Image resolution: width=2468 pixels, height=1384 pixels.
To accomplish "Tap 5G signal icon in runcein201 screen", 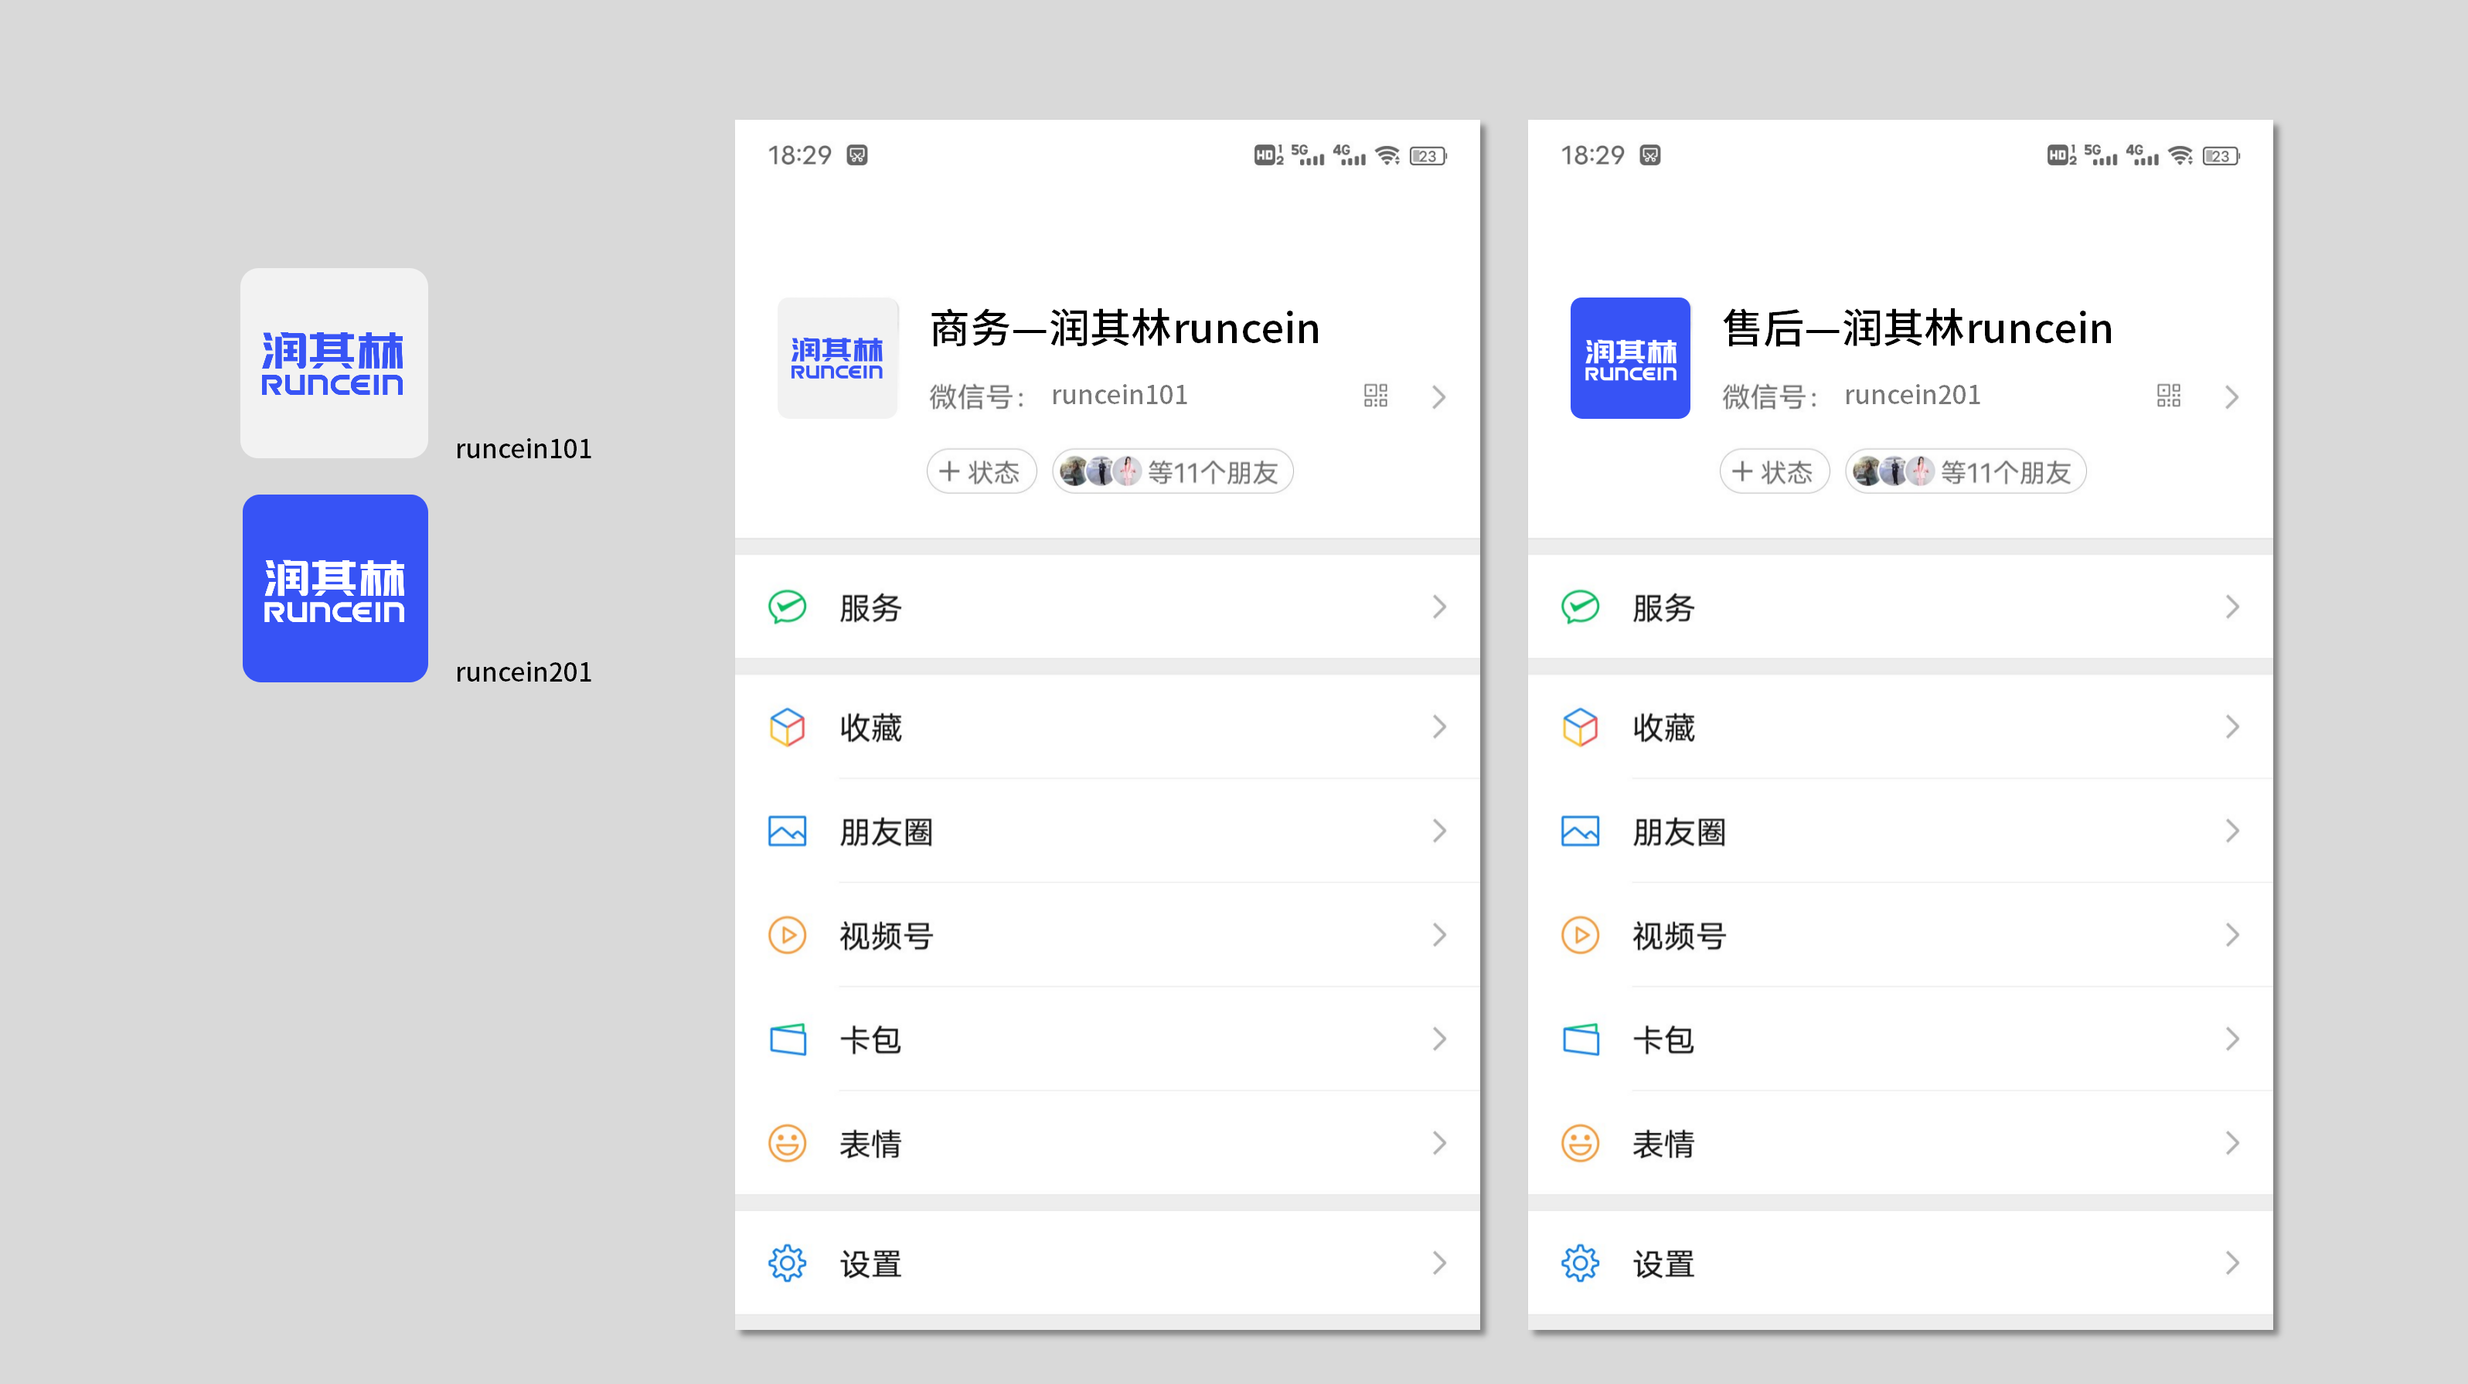I will point(2100,155).
